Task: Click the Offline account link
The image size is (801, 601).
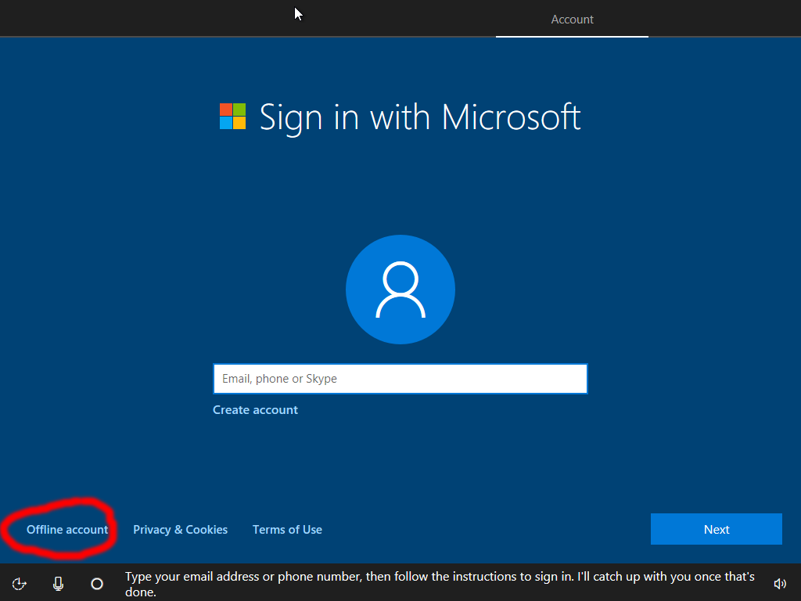Action: [67, 530]
